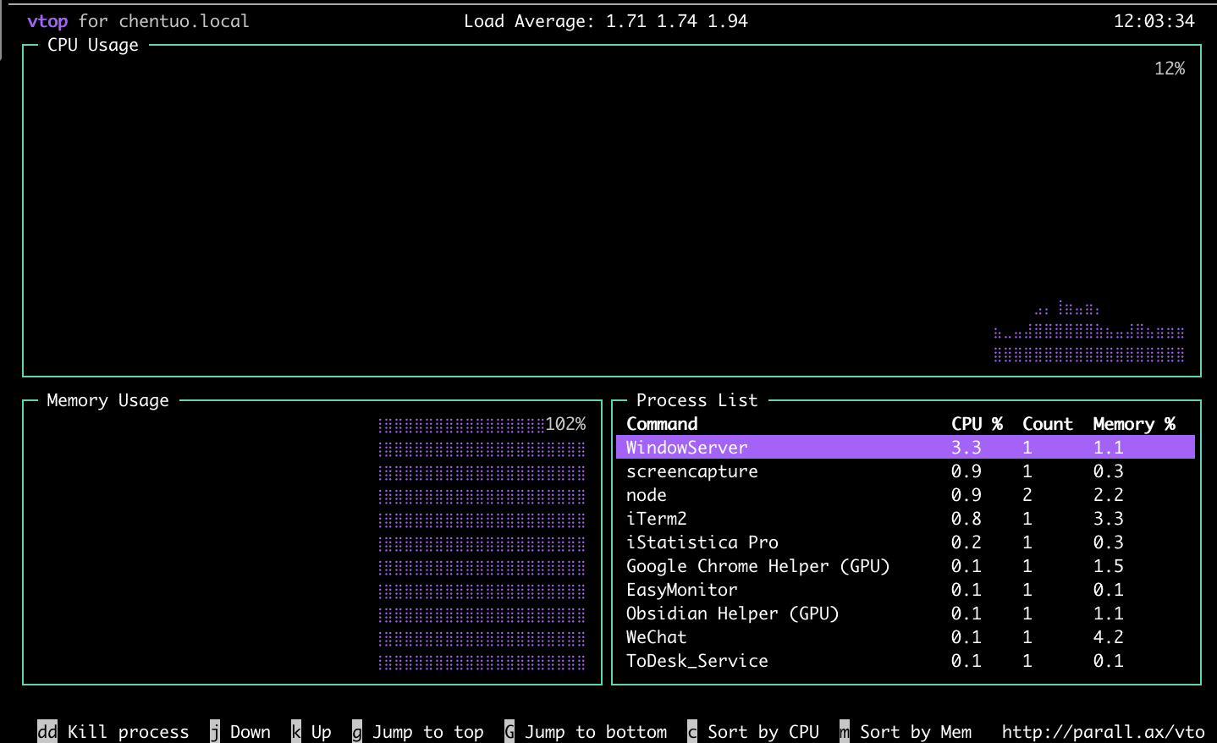Screen dimensions: 1217x743
Task: Select the WindowServer process row
Action: [x=686, y=448]
